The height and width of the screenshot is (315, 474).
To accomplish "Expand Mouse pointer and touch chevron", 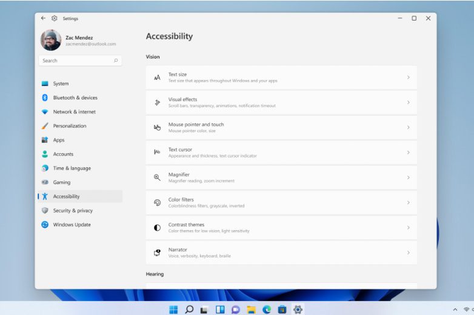I will (x=409, y=127).
